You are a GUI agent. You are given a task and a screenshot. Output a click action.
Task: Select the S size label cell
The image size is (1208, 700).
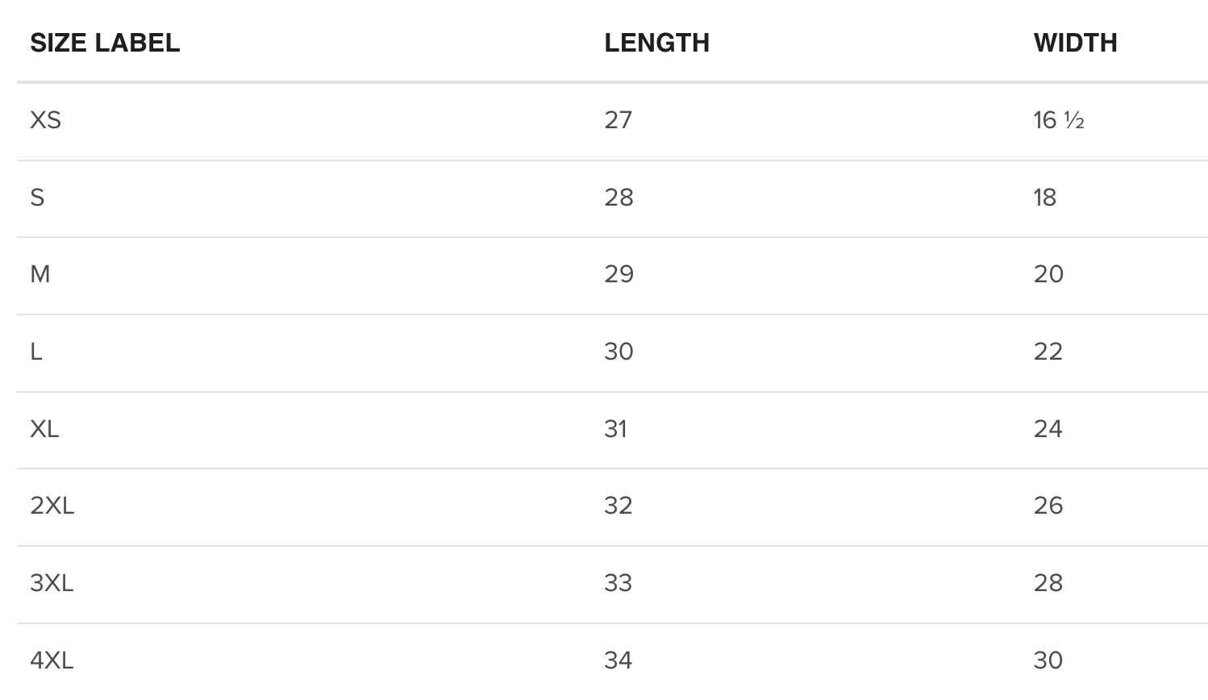coord(37,198)
